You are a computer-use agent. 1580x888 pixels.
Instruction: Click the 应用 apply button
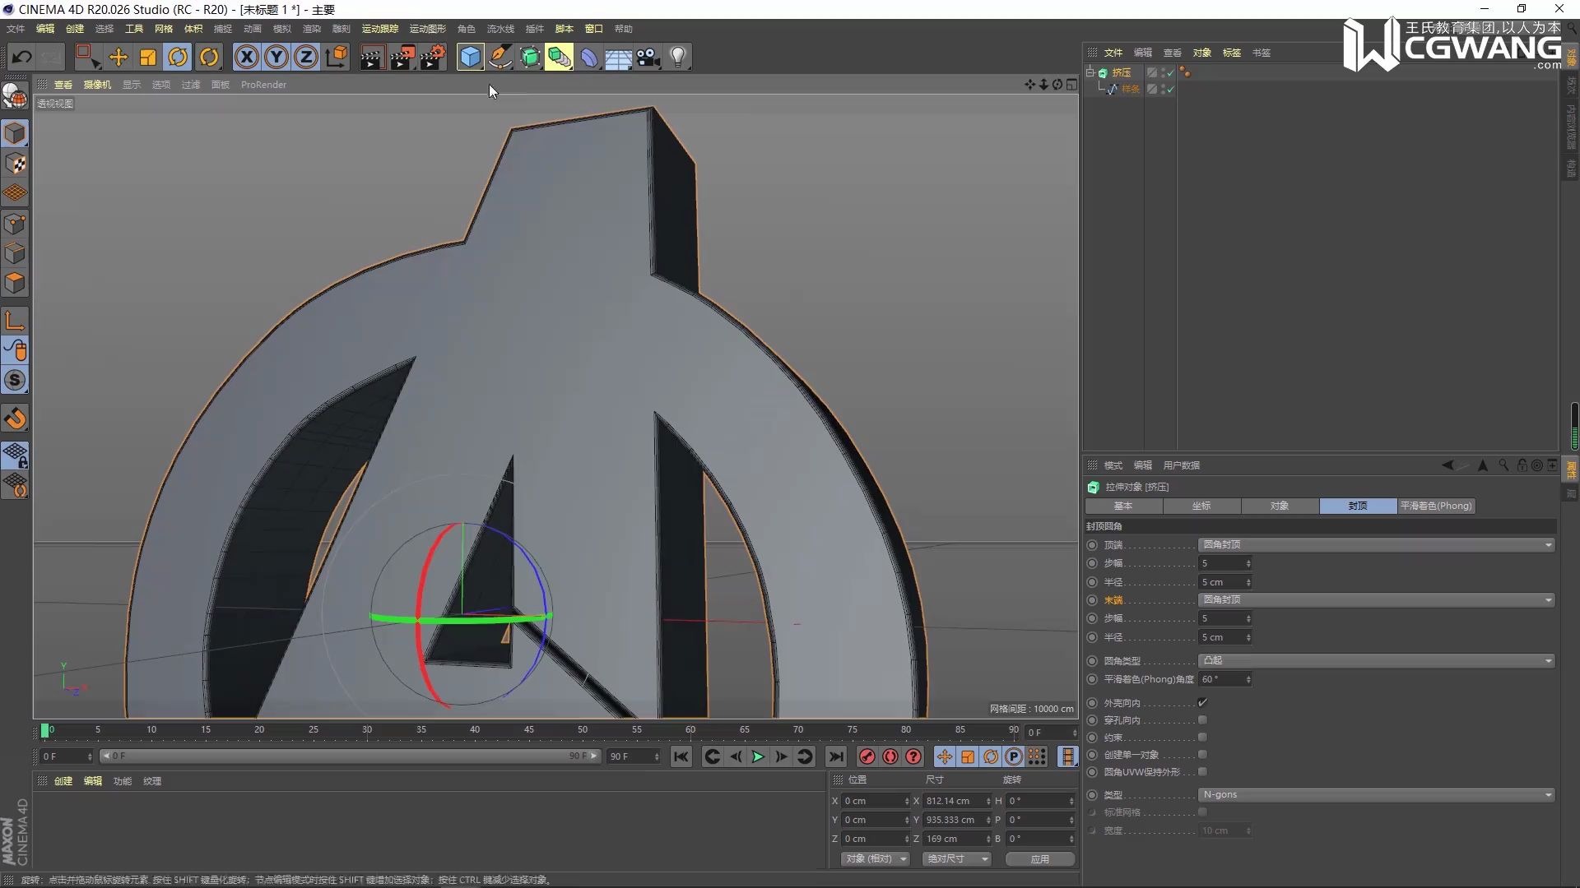[1039, 859]
